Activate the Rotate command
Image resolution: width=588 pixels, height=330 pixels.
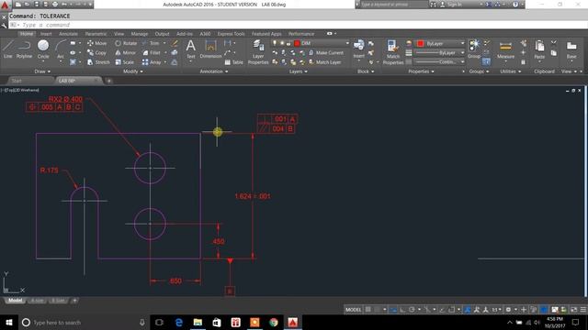[x=126, y=43]
